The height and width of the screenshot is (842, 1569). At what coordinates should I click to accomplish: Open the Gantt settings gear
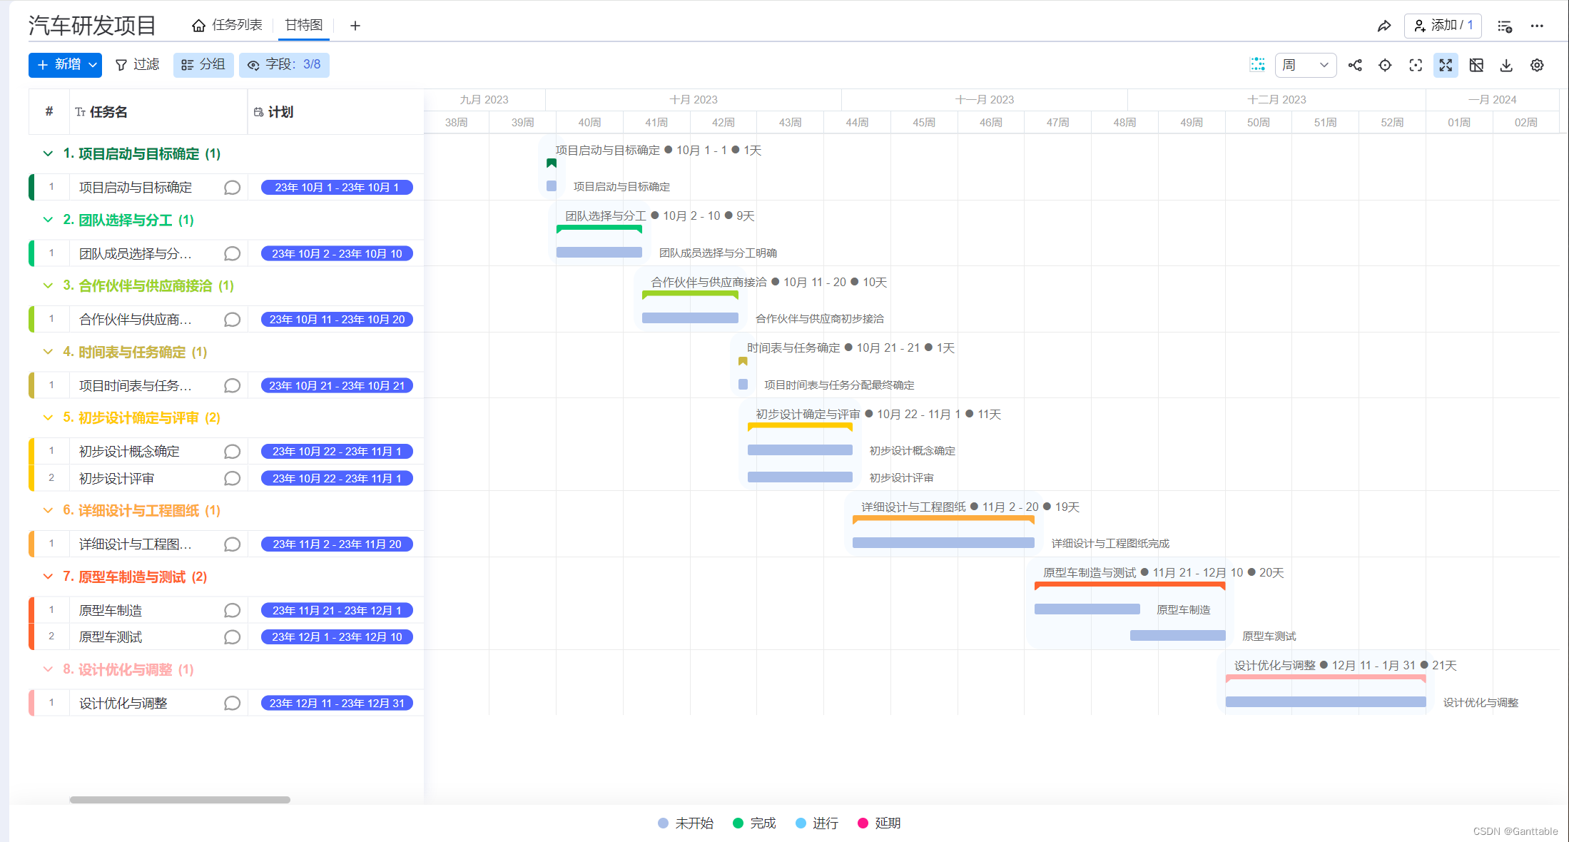pyautogui.click(x=1537, y=65)
